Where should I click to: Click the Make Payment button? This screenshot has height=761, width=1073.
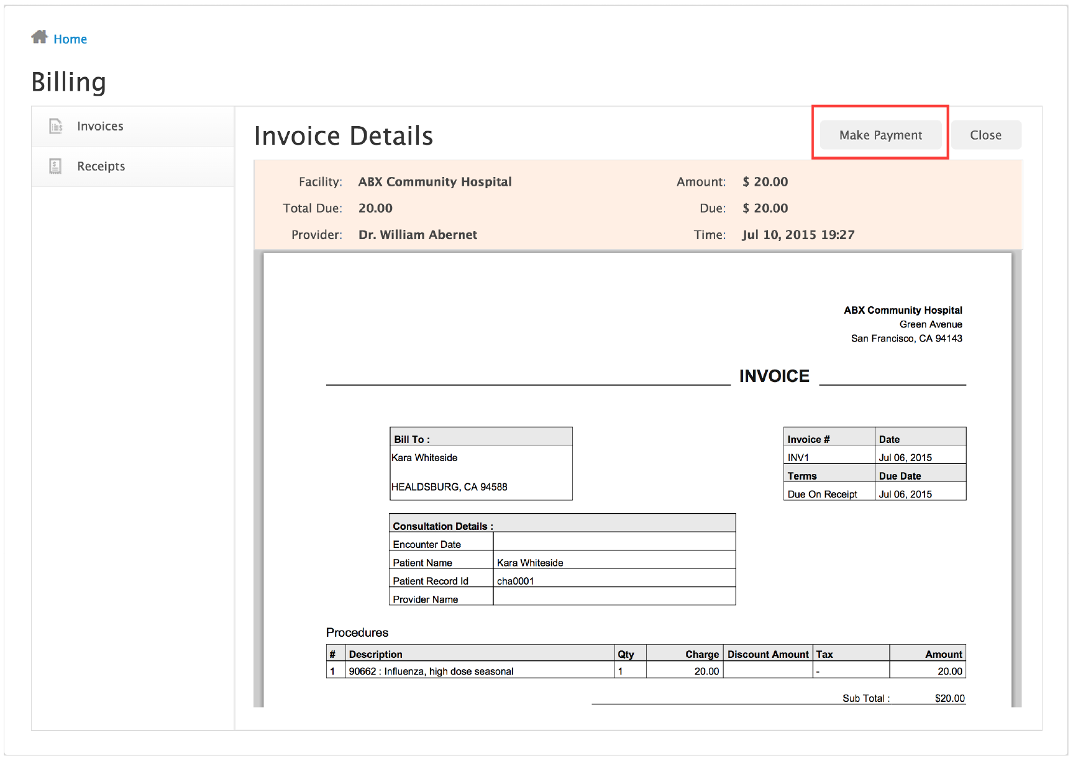click(880, 135)
